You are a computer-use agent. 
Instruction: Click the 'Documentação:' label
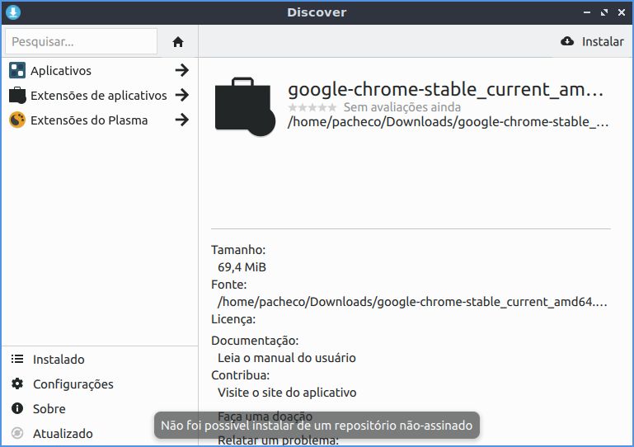click(255, 341)
